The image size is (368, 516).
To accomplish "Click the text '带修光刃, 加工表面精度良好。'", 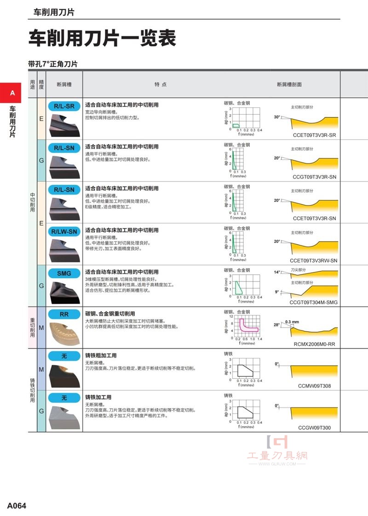I will click(113, 249).
